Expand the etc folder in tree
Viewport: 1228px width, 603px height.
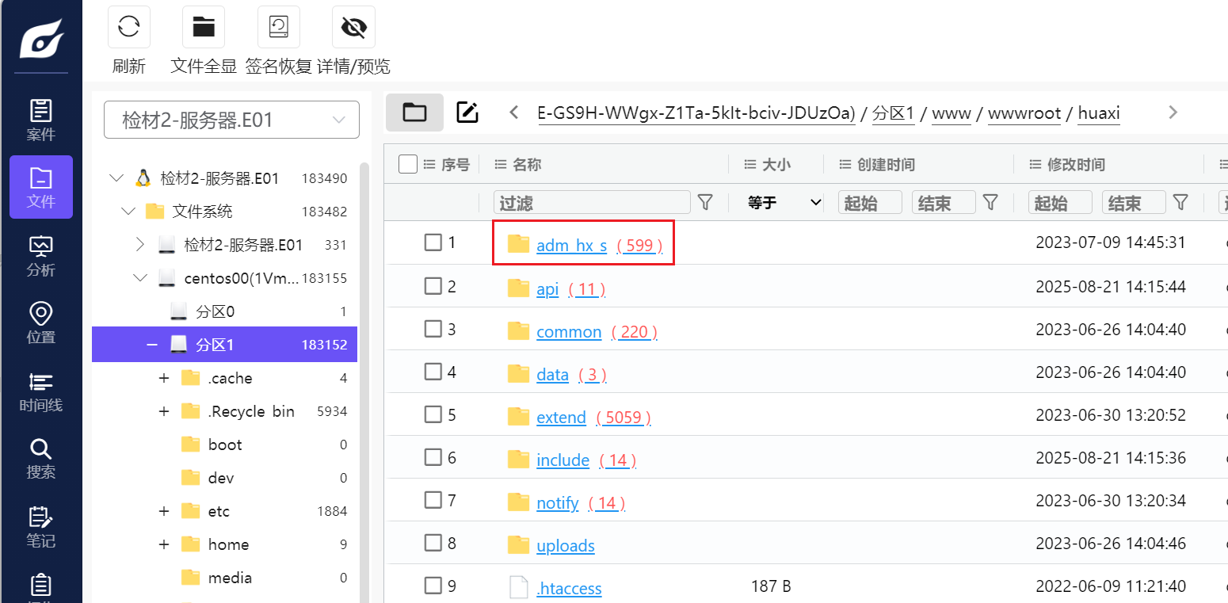(164, 511)
